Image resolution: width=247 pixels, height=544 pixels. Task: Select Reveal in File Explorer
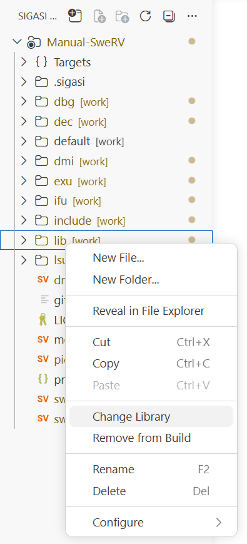tap(151, 311)
